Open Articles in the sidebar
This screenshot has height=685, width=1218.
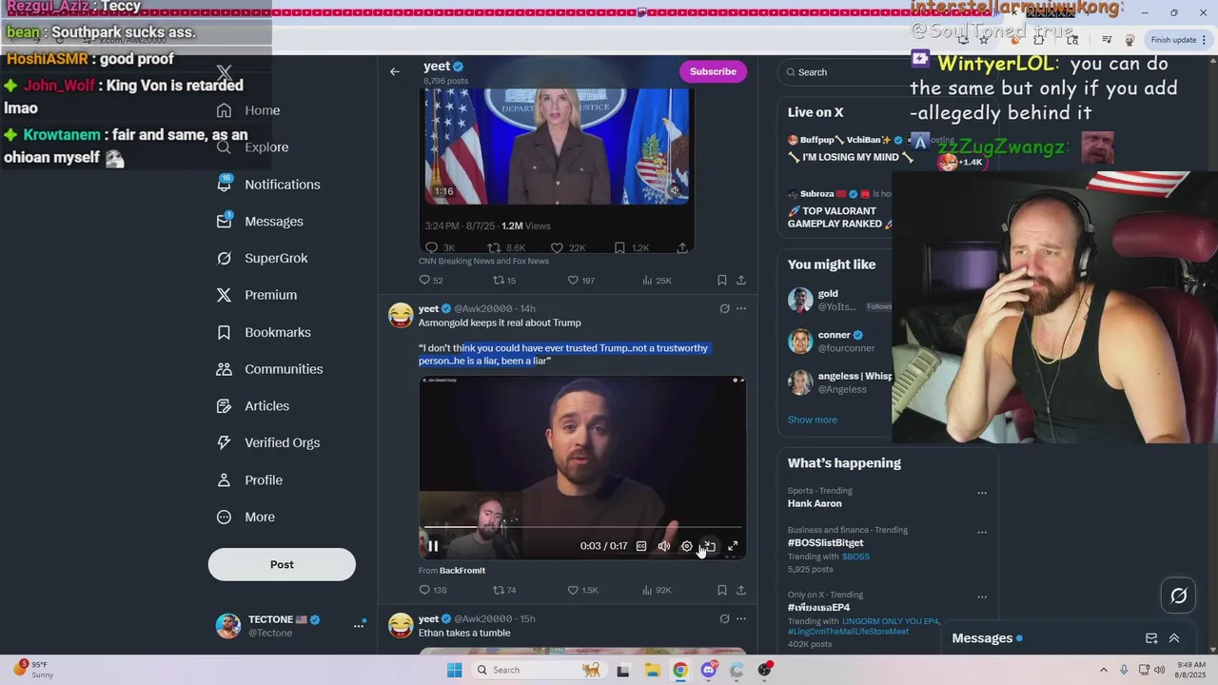pos(252,406)
